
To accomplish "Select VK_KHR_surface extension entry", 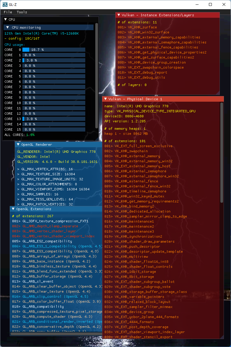I will click(137, 27).
